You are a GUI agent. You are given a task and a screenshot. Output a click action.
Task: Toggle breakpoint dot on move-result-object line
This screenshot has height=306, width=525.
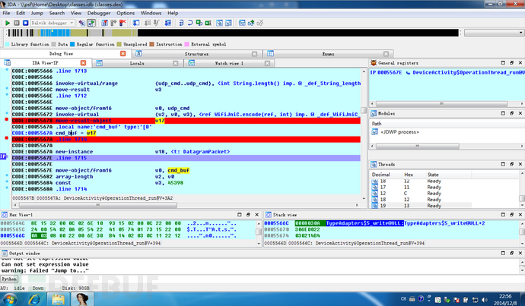coord(7,119)
